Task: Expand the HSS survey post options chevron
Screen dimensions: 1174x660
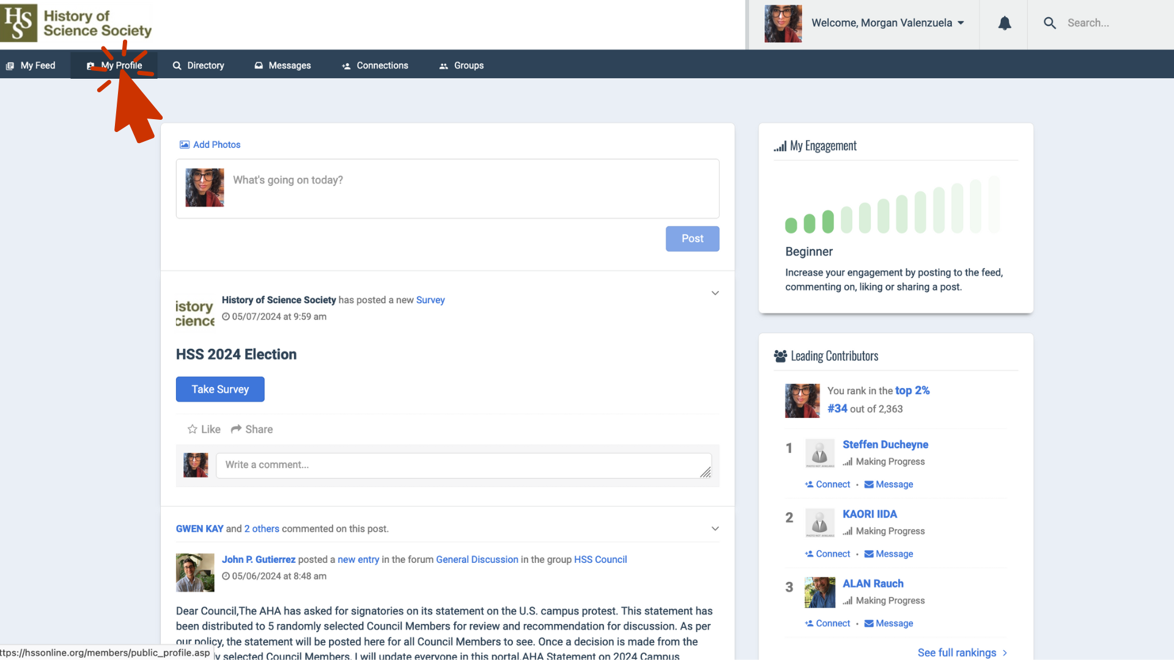Action: click(715, 293)
